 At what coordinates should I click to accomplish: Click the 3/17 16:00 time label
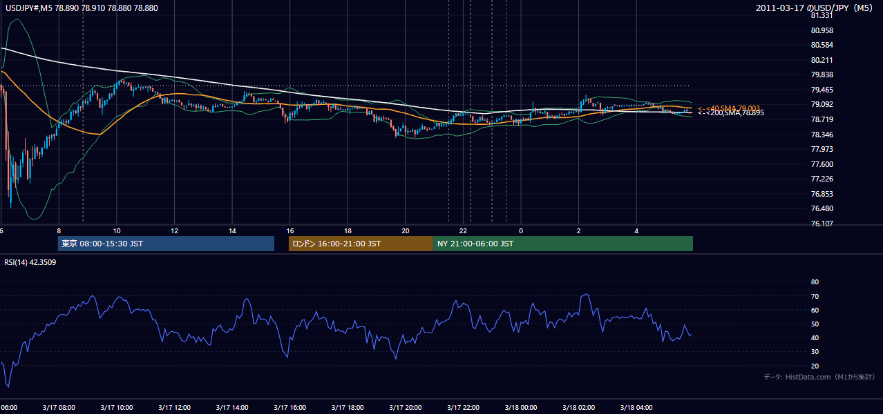point(290,408)
